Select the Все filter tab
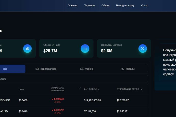 (x=12, y=69)
